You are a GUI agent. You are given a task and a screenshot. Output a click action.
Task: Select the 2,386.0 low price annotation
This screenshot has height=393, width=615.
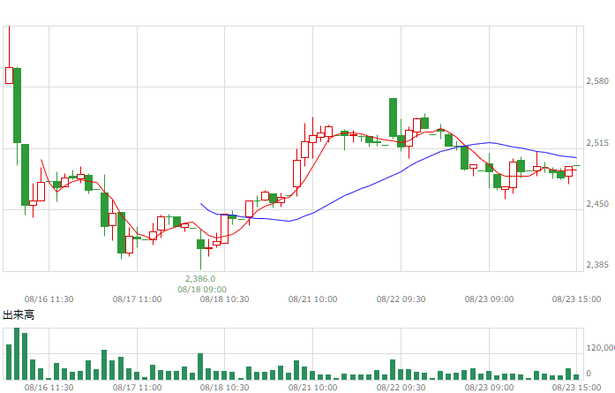[x=200, y=279]
